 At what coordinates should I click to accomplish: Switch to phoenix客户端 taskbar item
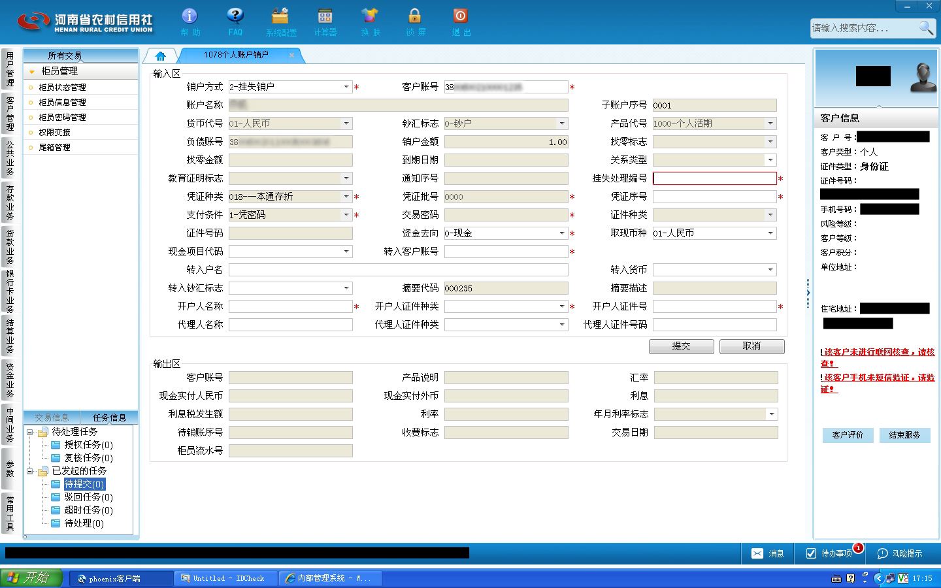coord(121,578)
